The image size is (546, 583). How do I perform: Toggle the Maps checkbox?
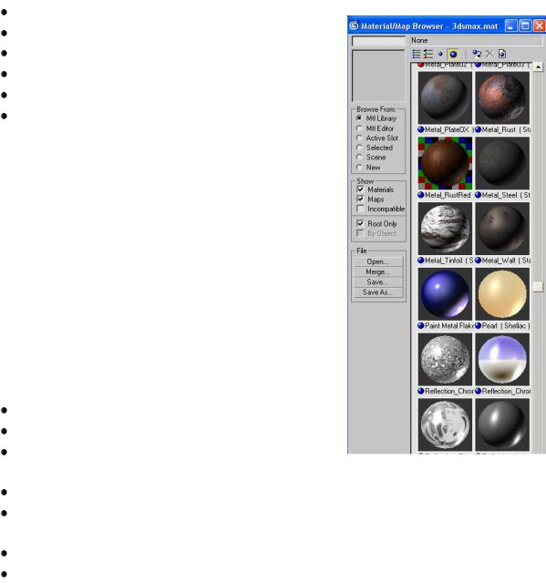360,199
